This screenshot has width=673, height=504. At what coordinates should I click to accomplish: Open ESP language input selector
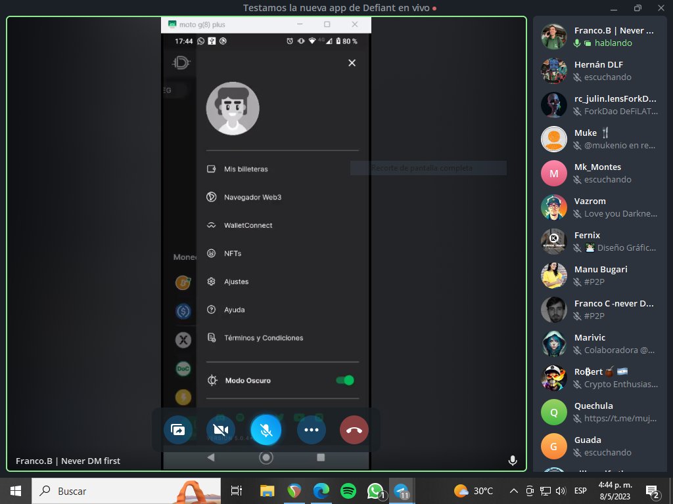tap(580, 491)
